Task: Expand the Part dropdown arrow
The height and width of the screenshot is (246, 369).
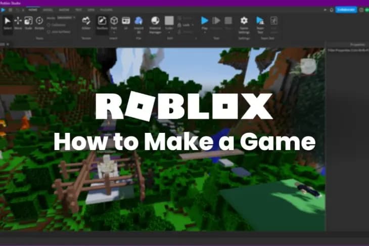Action: pyautogui.click(x=114, y=33)
